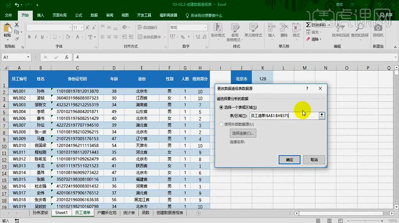Click the Cut scissors icon

click(x=17, y=25)
